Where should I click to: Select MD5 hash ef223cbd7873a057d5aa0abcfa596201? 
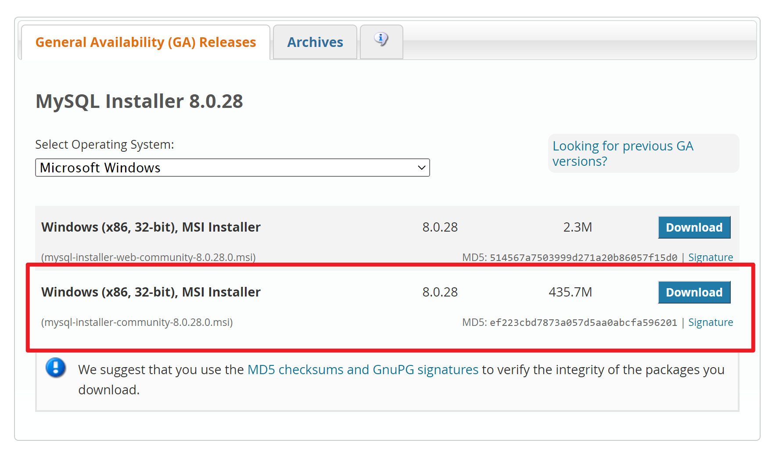[583, 322]
